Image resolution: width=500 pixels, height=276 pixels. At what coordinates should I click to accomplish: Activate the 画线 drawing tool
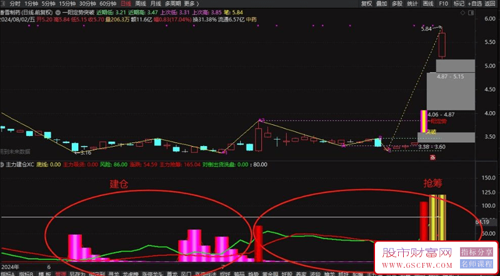click(x=428, y=4)
